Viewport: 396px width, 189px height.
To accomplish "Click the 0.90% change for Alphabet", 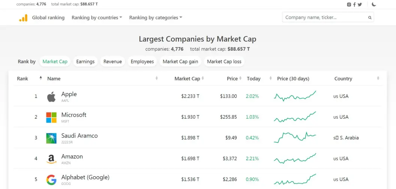I will [252, 179].
